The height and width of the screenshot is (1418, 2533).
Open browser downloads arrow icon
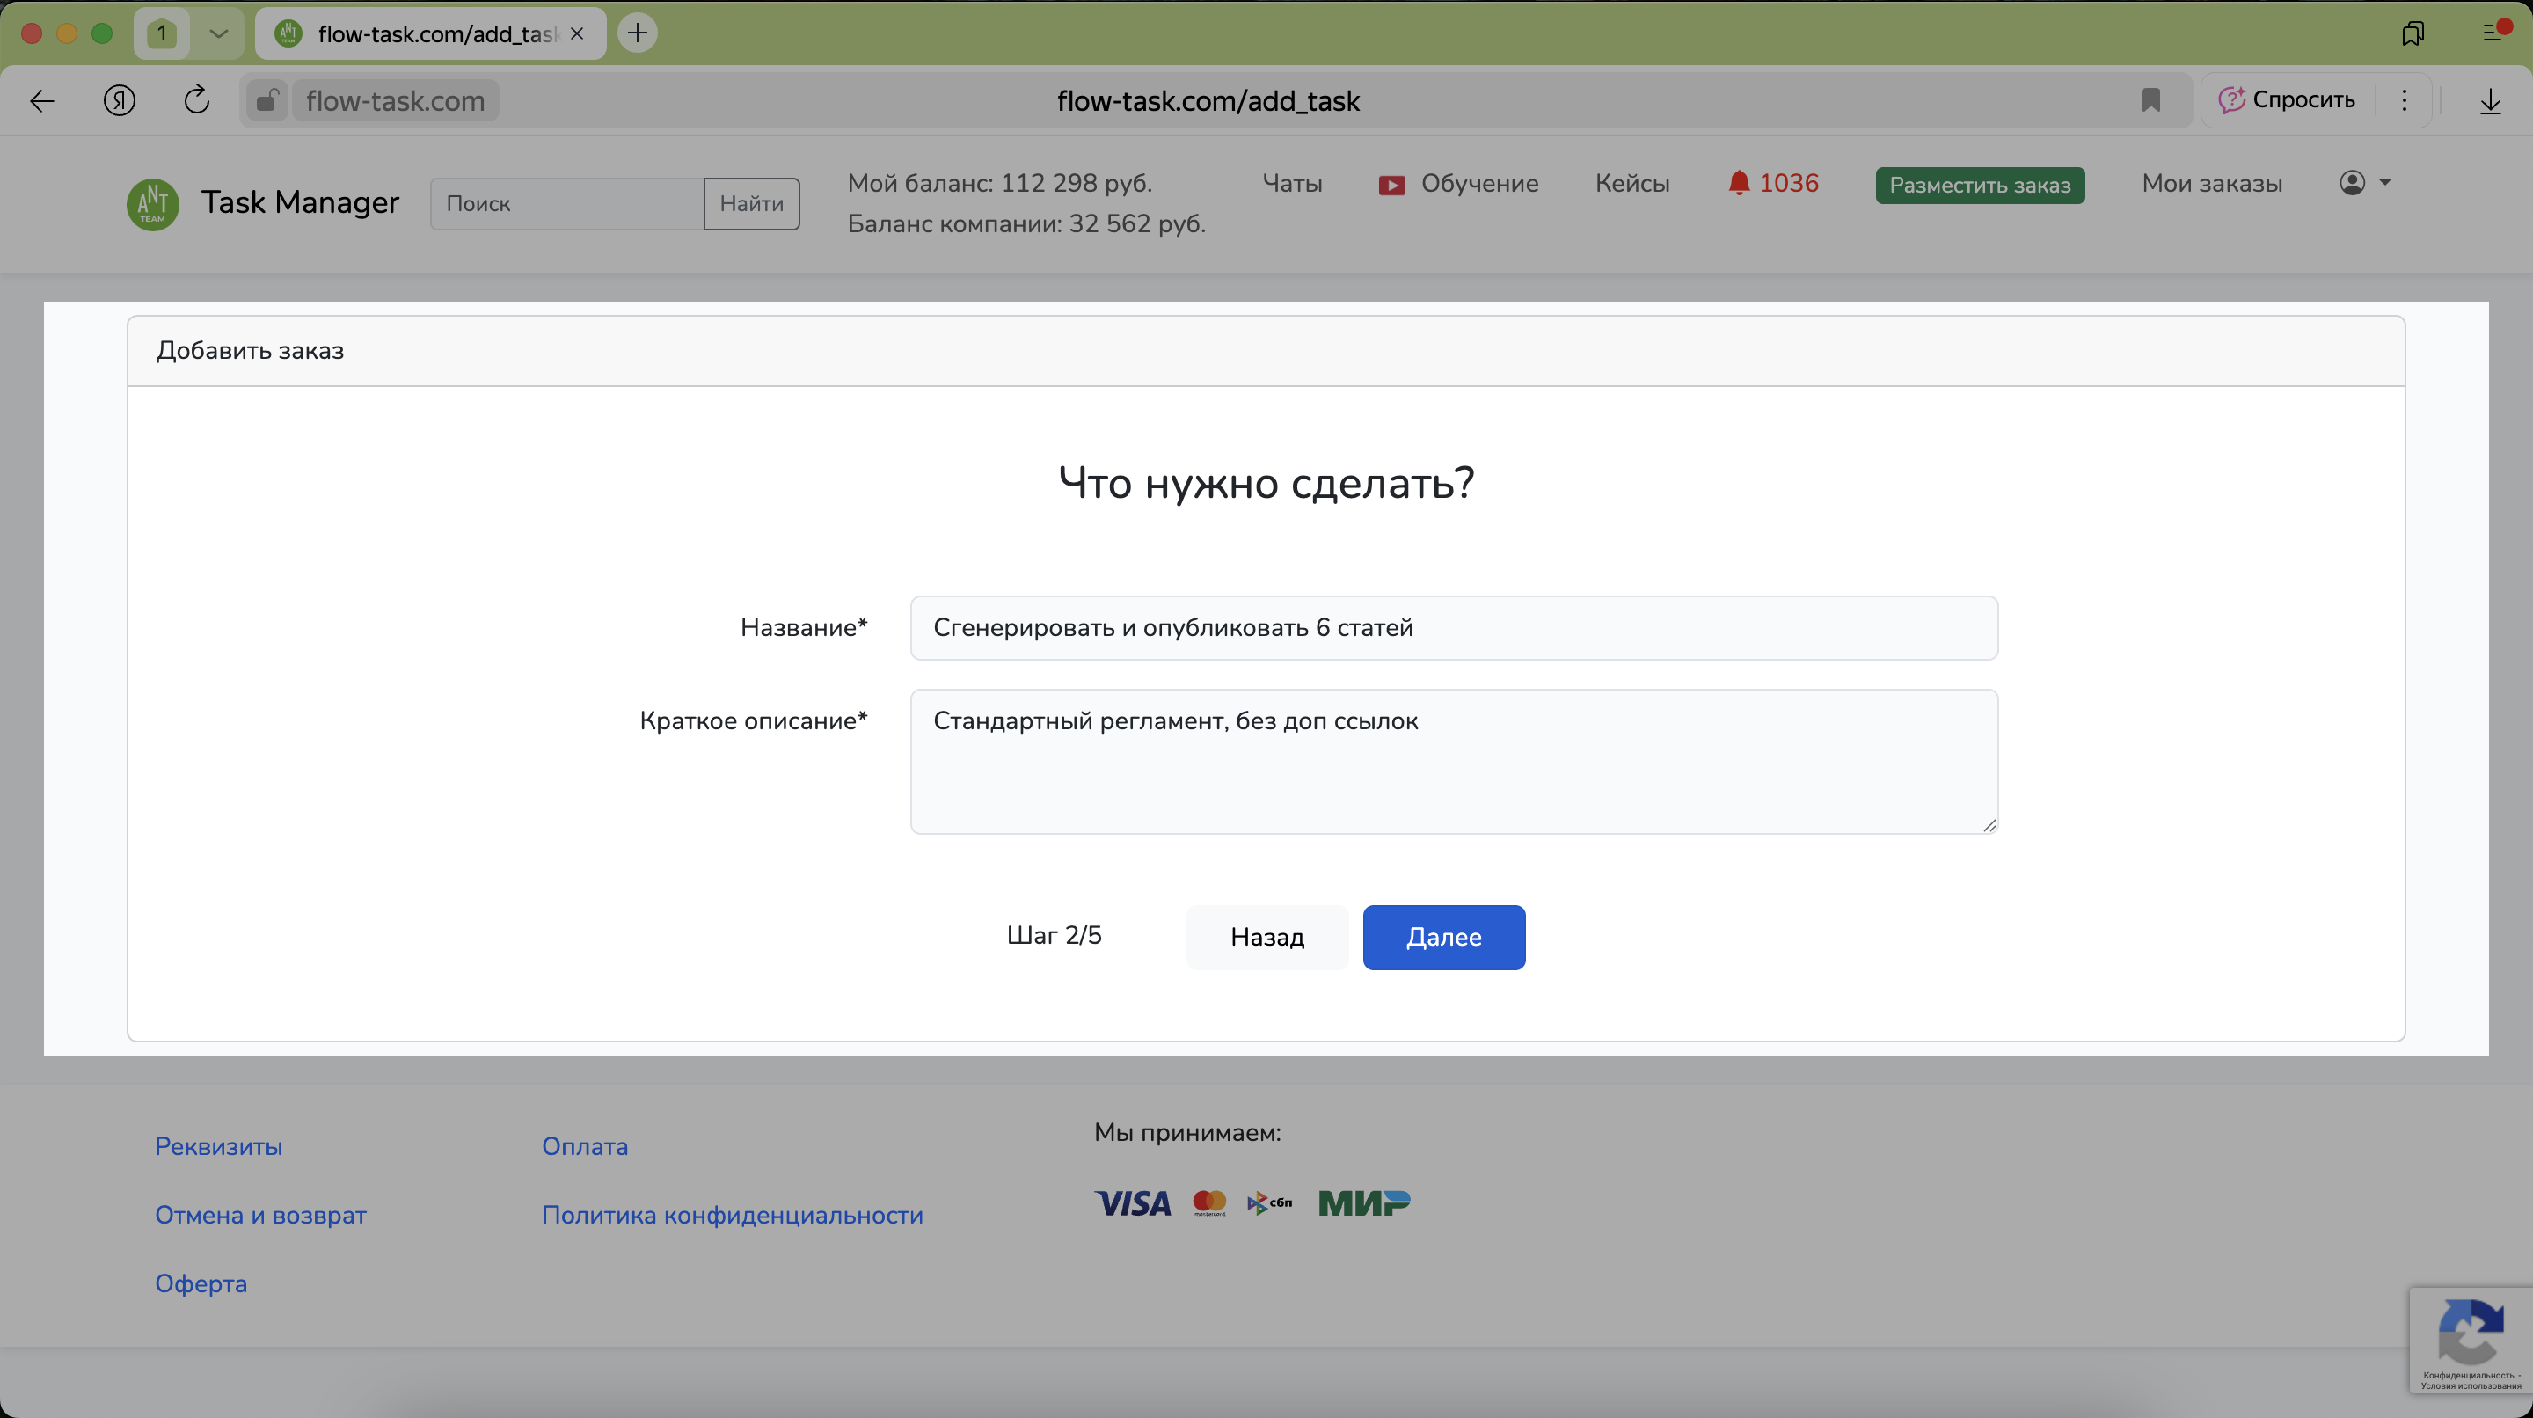pos(2490,100)
